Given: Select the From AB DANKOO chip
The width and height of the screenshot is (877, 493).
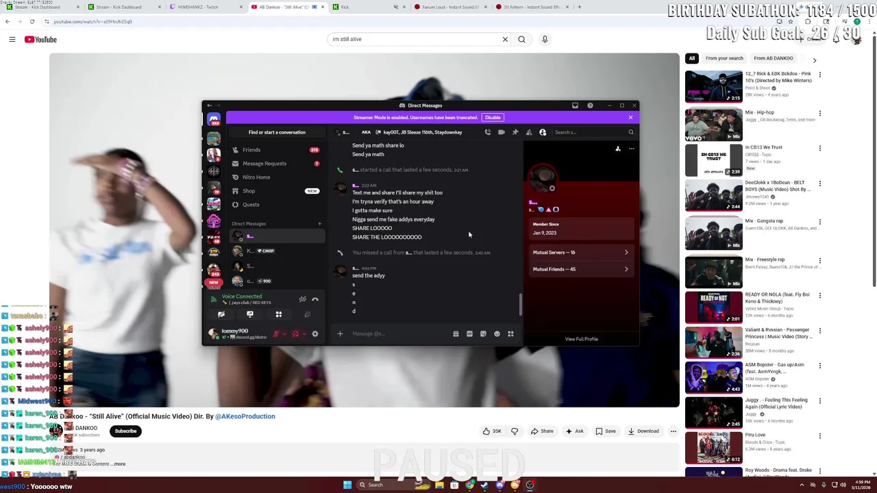Looking at the screenshot, I should click(773, 58).
